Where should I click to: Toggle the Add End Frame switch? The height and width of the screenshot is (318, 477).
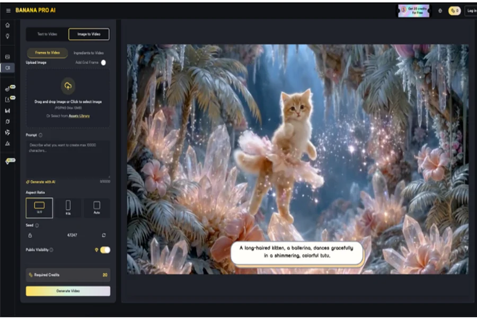(103, 63)
